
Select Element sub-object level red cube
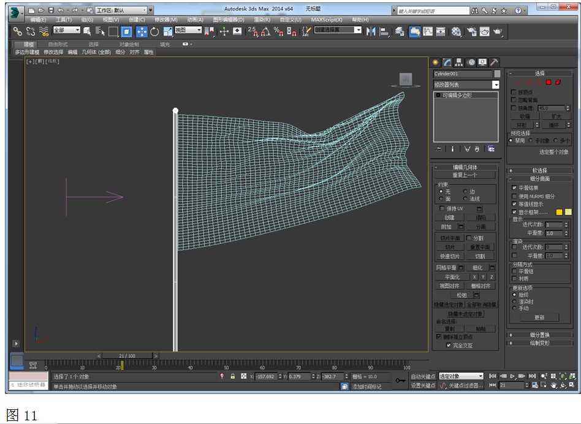pyautogui.click(x=558, y=82)
